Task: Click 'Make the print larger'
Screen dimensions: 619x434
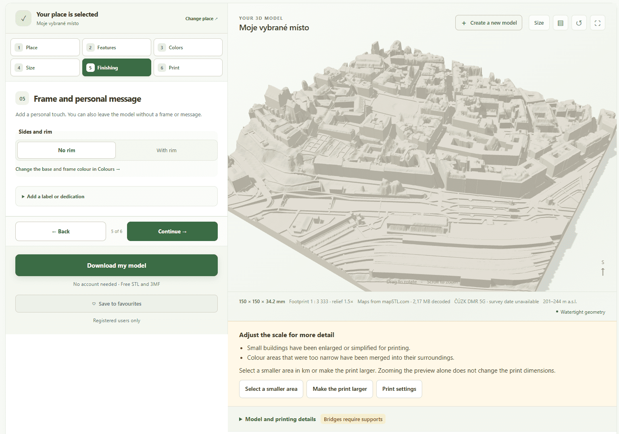Action: click(x=340, y=389)
